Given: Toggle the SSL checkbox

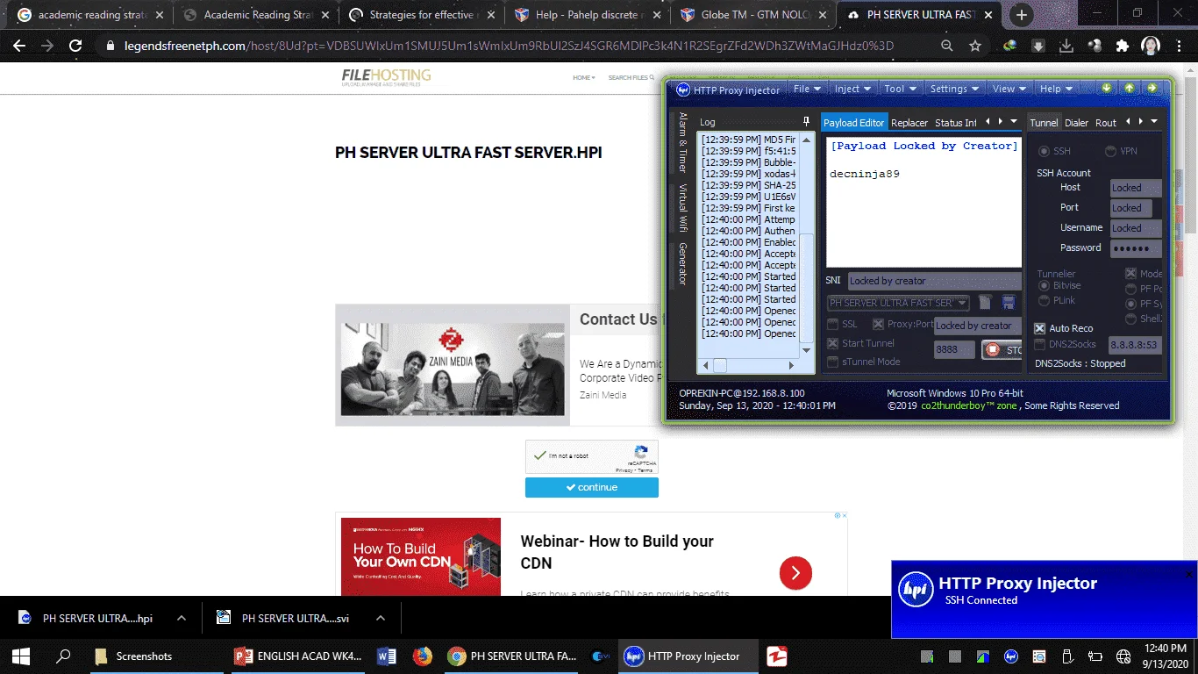Looking at the screenshot, I should [833, 324].
